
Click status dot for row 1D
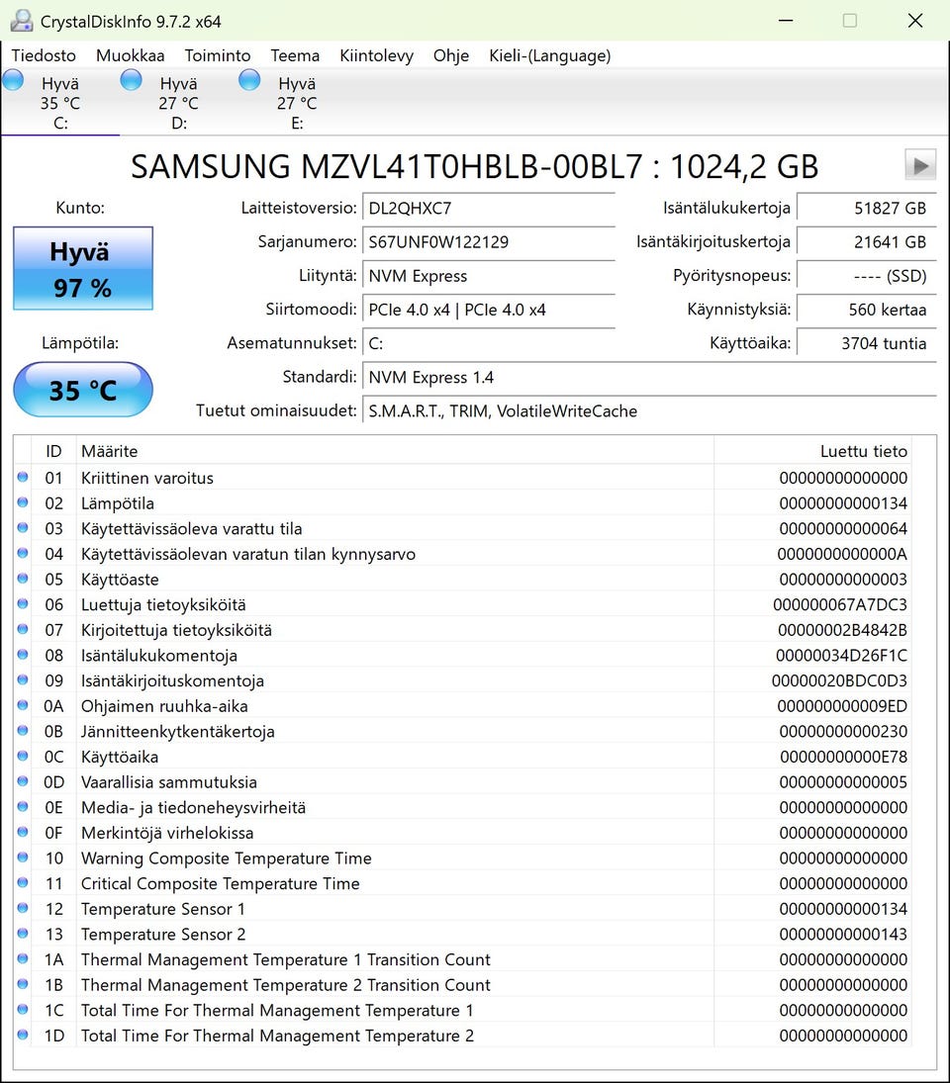click(23, 1036)
